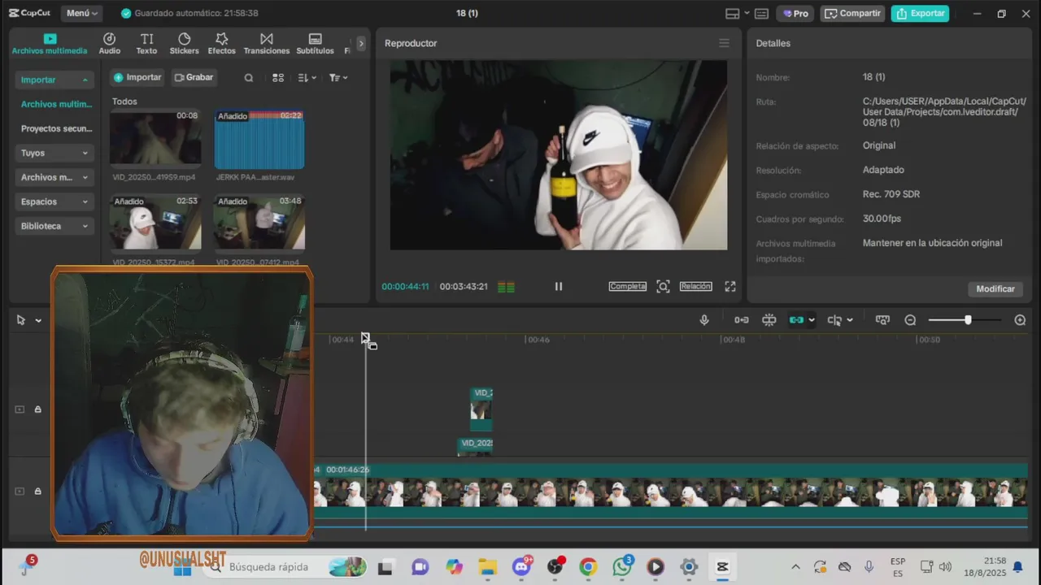Select the 03:48 video thumbnail
Viewport: 1041px width, 585px height.
(x=259, y=222)
